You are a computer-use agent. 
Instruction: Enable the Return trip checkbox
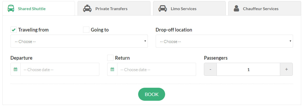click(110, 58)
